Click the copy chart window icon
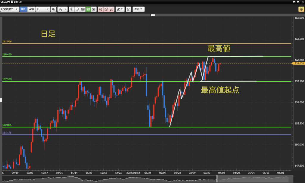 (128, 9)
